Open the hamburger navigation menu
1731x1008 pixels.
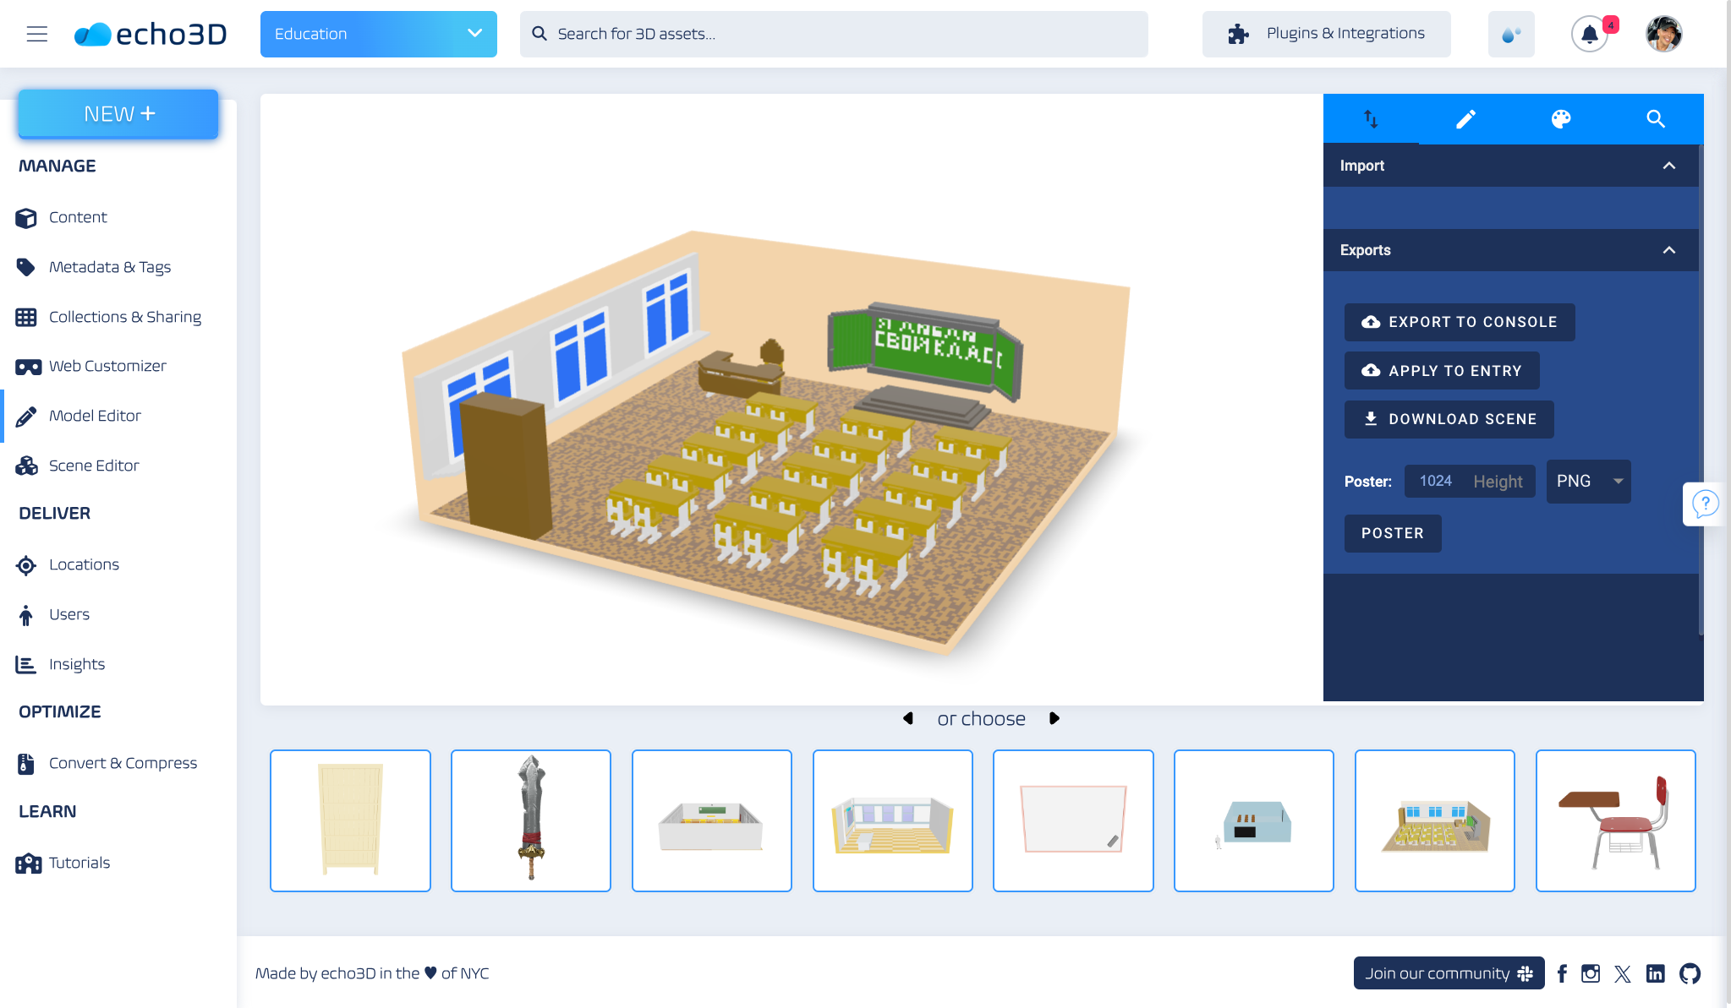[36, 34]
